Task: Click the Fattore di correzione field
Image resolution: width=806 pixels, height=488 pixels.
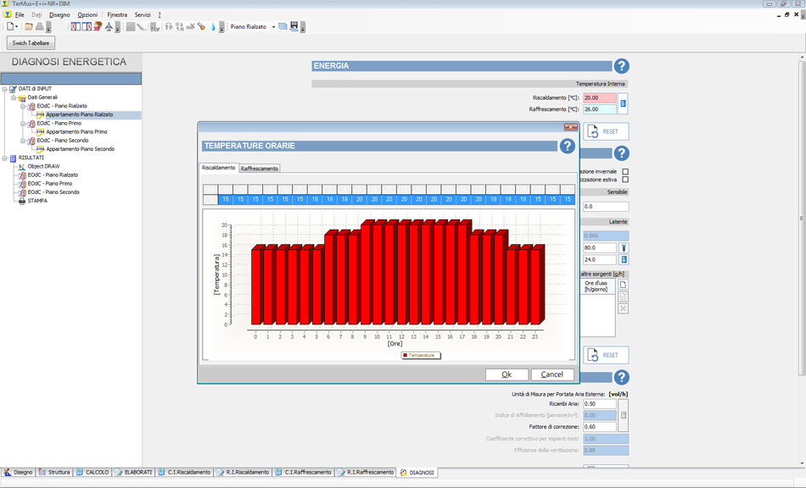Action: point(599,427)
